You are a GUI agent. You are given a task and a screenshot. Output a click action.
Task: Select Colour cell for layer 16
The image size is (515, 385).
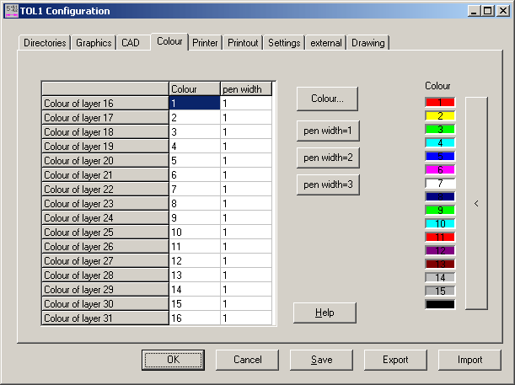(x=194, y=103)
